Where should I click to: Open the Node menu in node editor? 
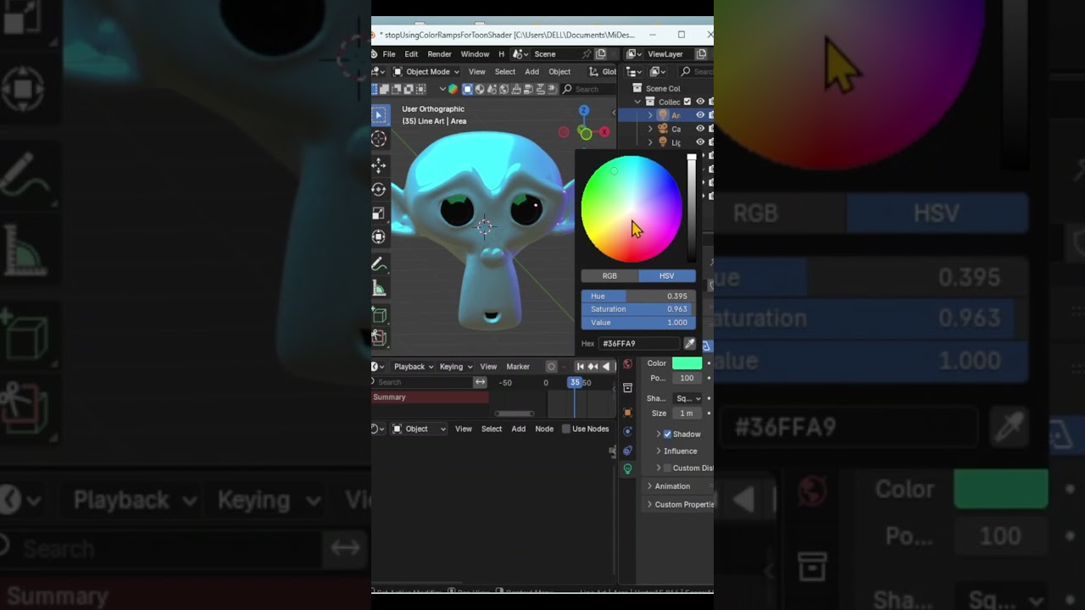[x=544, y=429]
